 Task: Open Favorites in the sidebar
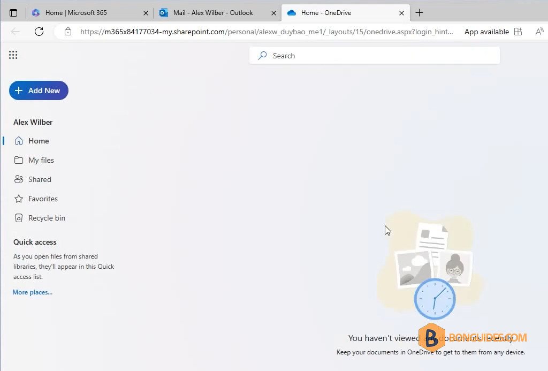pyautogui.click(x=36, y=199)
